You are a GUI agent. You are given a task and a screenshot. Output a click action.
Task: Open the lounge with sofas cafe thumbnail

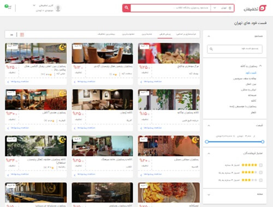tap(102, 100)
